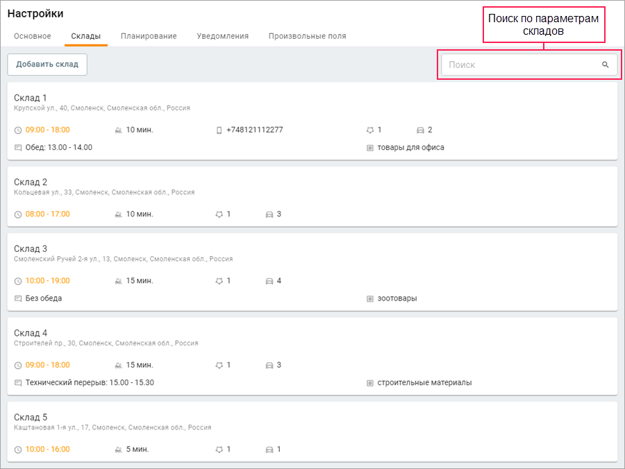Open the Планирование tab
Screen dimensions: 625x469
click(x=149, y=36)
